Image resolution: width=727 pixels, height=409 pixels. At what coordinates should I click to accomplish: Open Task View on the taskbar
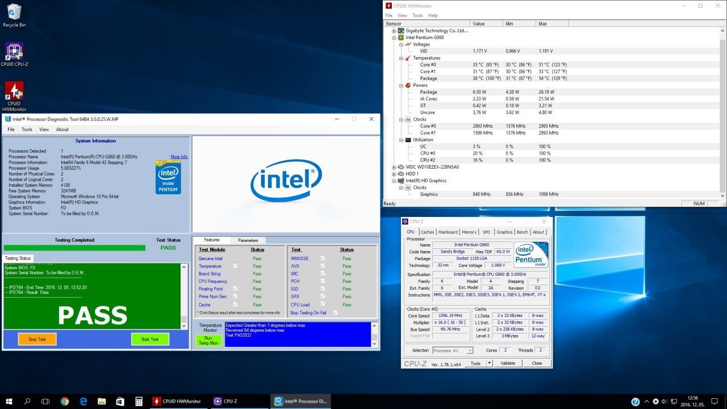(45, 401)
